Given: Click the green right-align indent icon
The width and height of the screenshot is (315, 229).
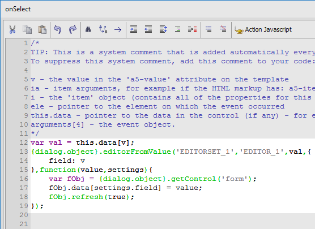Looking at the screenshot, I should coord(177,29).
